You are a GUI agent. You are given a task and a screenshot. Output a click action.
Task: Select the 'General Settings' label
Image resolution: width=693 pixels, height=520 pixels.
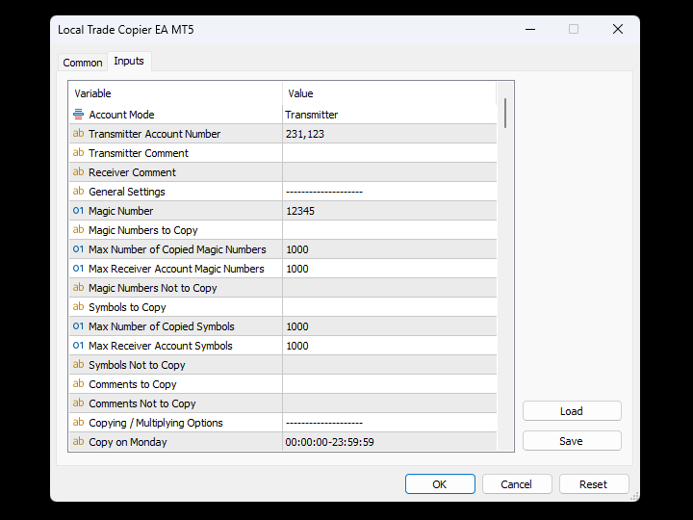pos(127,192)
